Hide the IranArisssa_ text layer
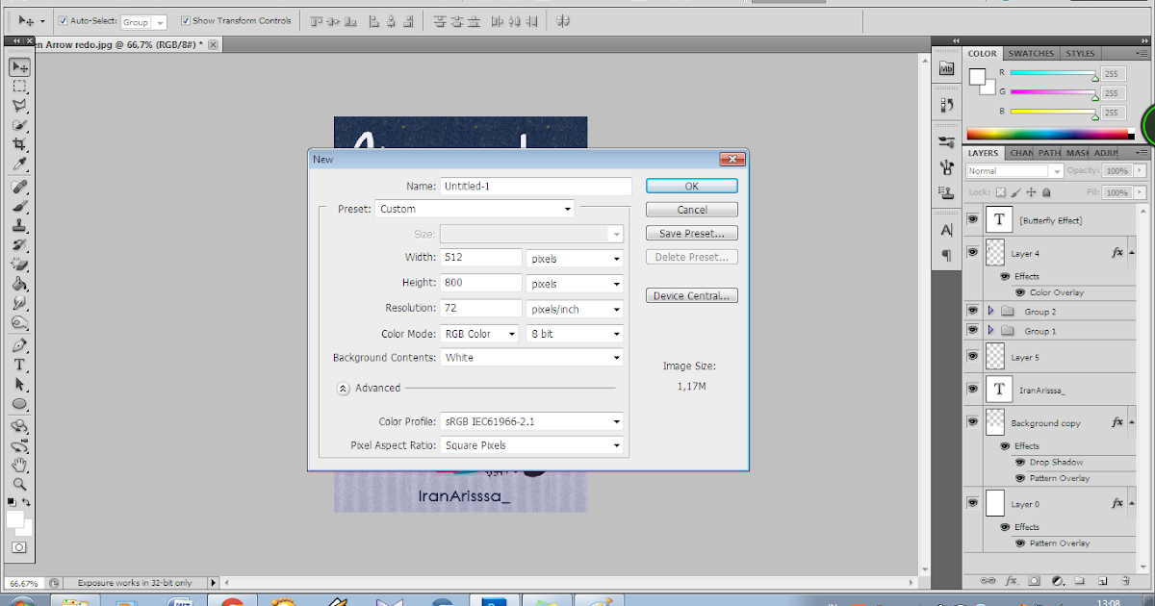Image resolution: width=1155 pixels, height=606 pixels. [973, 390]
